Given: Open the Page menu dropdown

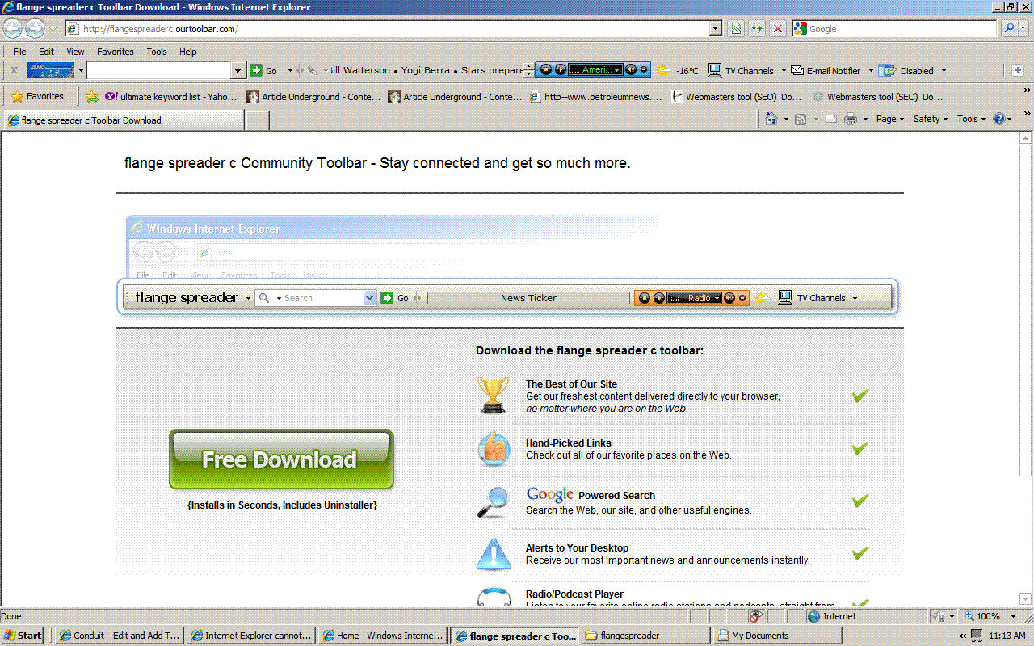Looking at the screenshot, I should (890, 119).
